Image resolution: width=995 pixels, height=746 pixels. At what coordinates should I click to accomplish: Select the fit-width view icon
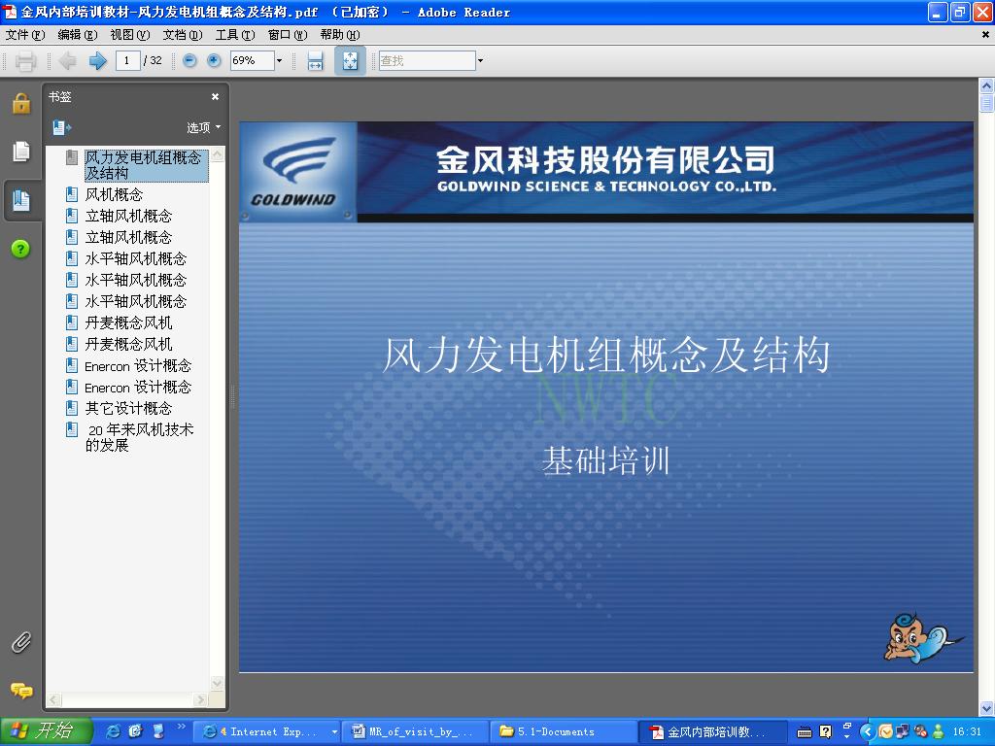point(315,60)
